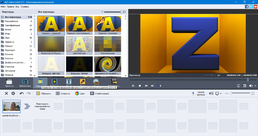Go to next frame

tap(152, 86)
